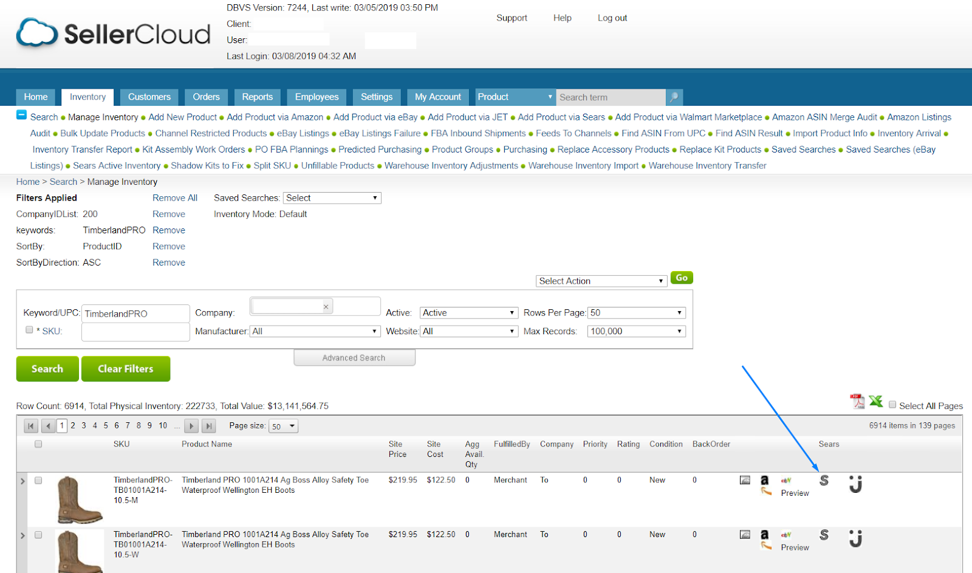
Task: Open the Website dropdown
Action: click(469, 331)
